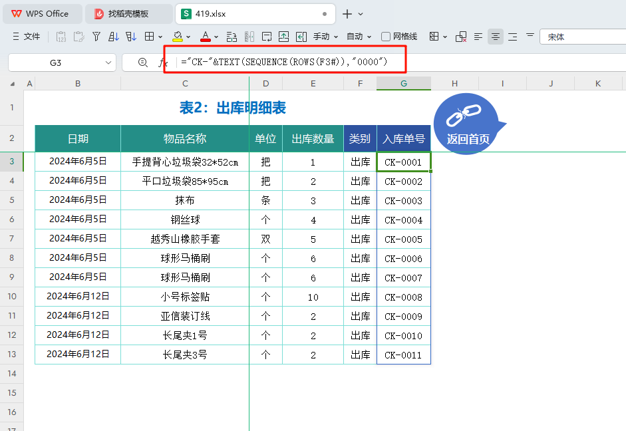This screenshot has width=626, height=431.
Task: Click the upward-arrow box icon
Action: click(283, 37)
